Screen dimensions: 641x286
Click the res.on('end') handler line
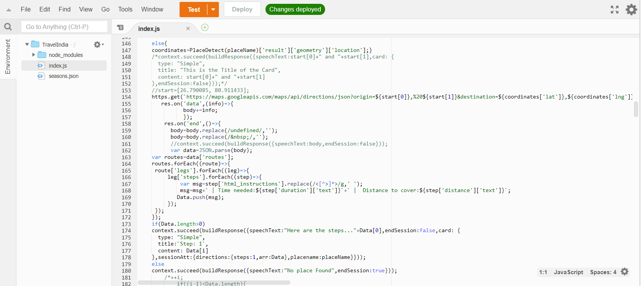pyautogui.click(x=193, y=123)
